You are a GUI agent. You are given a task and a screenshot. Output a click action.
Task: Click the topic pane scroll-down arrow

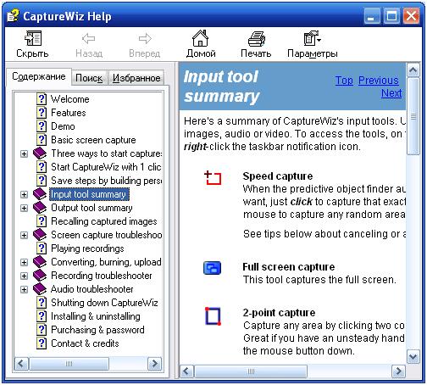[x=413, y=357]
